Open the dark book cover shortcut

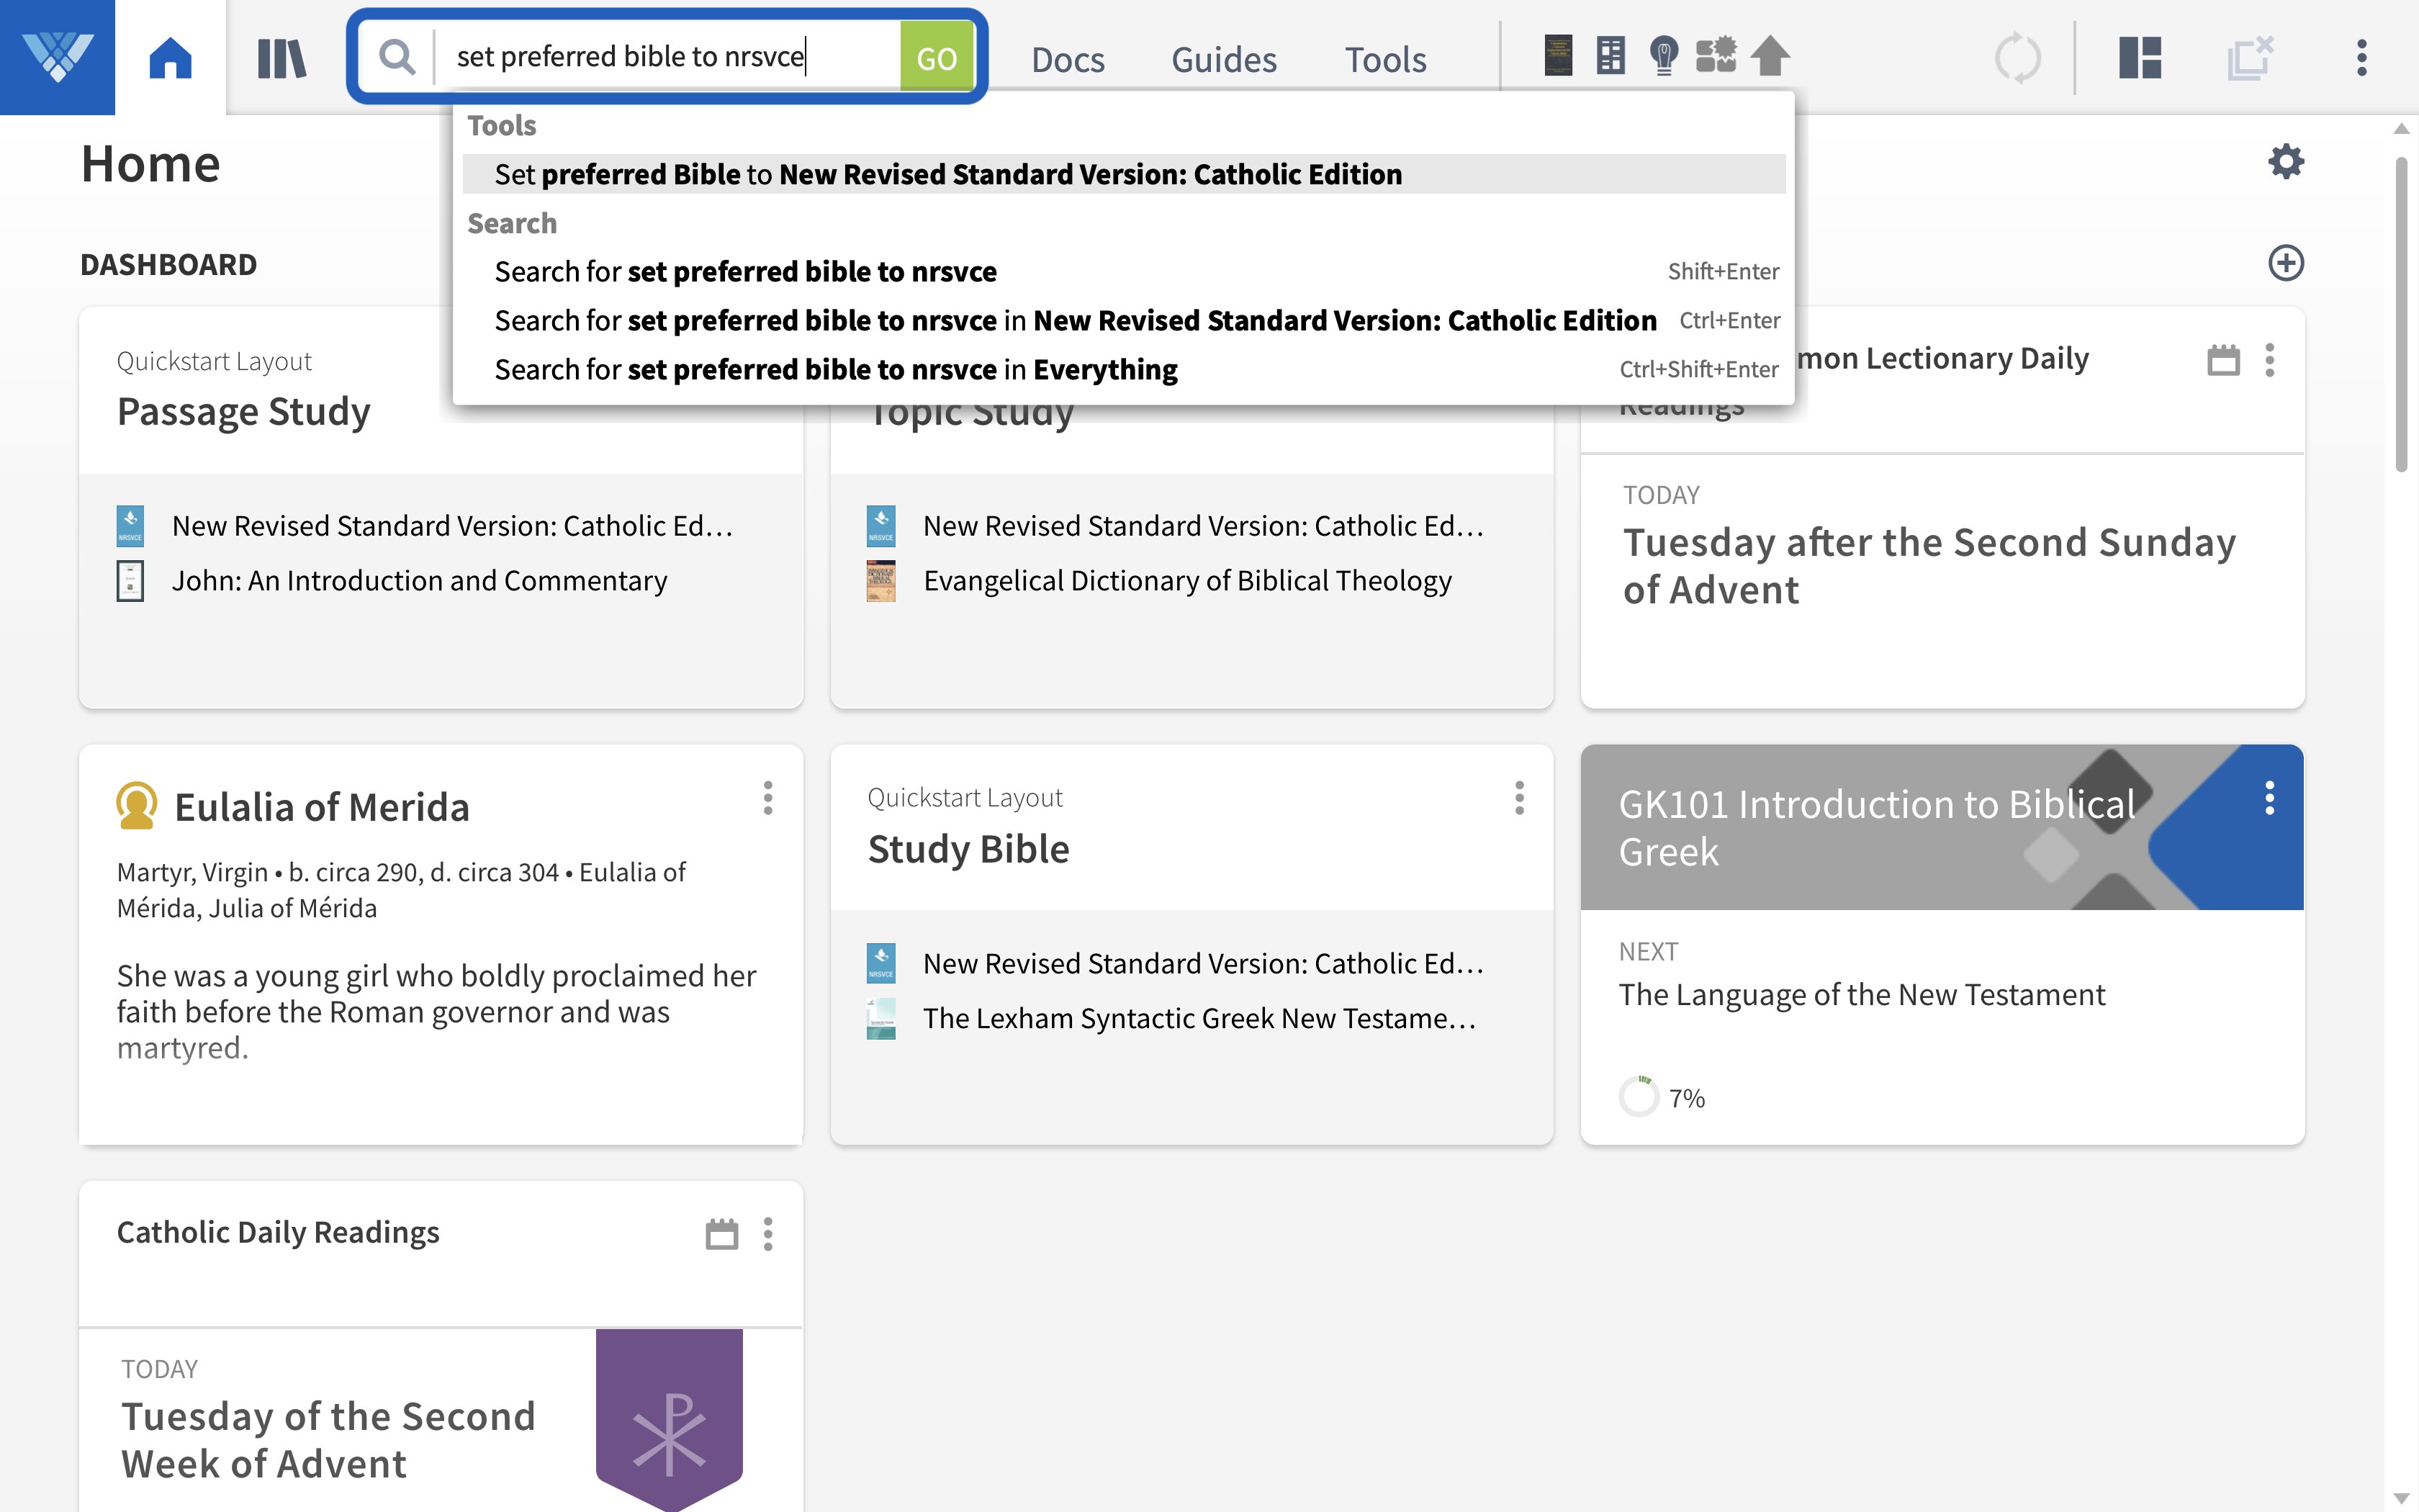(1557, 56)
